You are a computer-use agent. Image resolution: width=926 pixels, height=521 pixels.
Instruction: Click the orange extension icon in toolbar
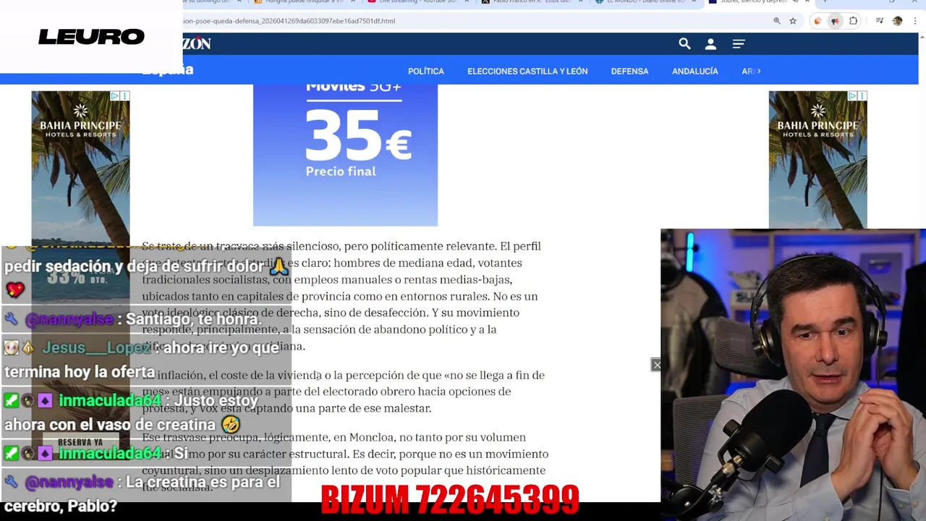818,21
